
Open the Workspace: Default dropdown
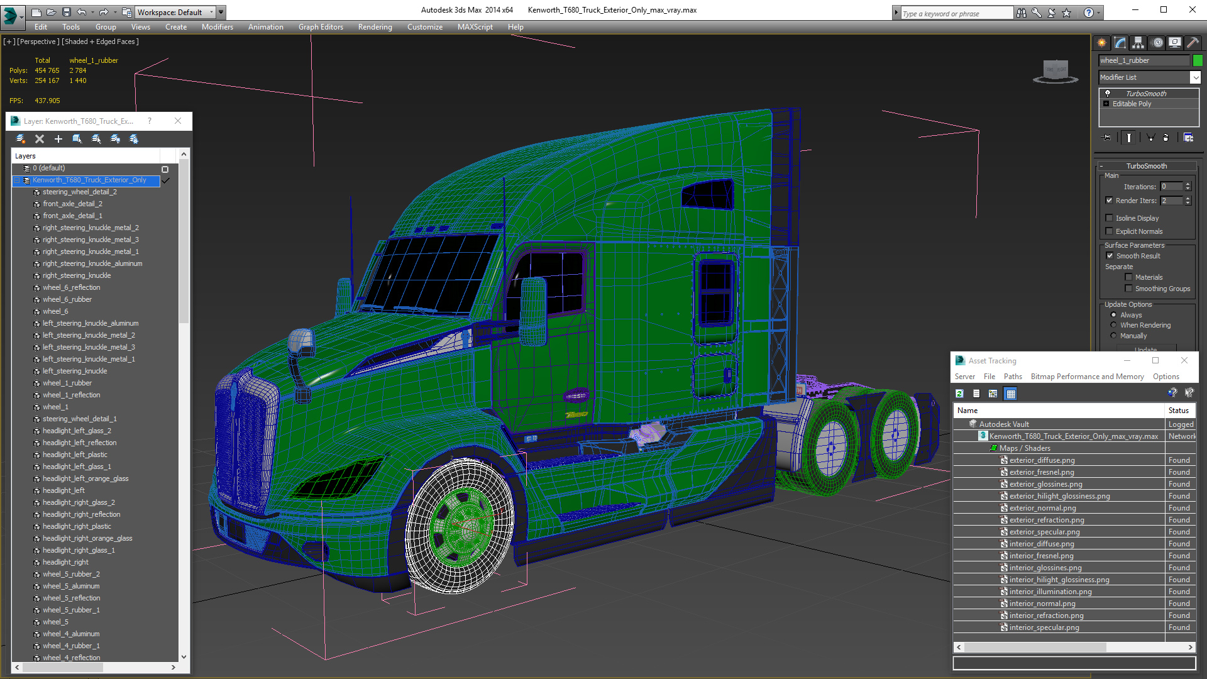(176, 12)
